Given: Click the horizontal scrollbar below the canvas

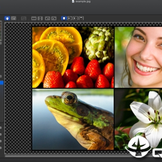Looking at the screenshot, I should pyautogui.click(x=83, y=156).
